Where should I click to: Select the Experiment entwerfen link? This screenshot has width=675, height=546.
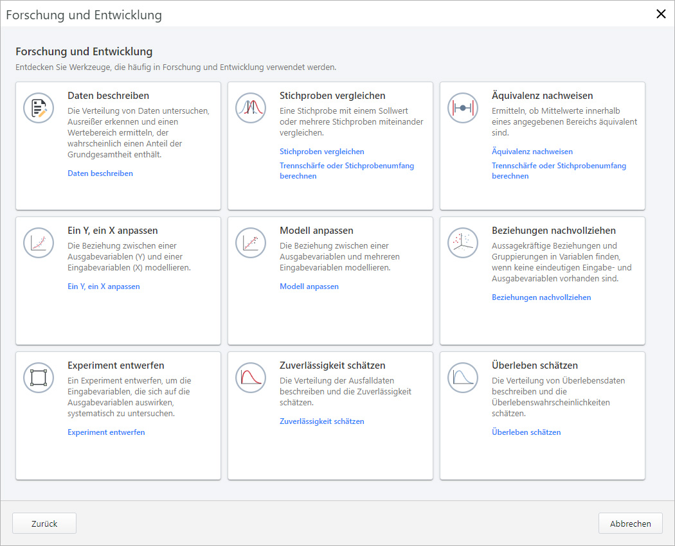pos(106,432)
